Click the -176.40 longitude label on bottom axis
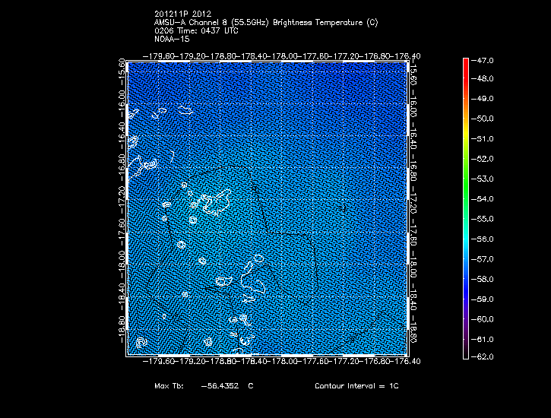551x418 pixels. (x=406, y=363)
